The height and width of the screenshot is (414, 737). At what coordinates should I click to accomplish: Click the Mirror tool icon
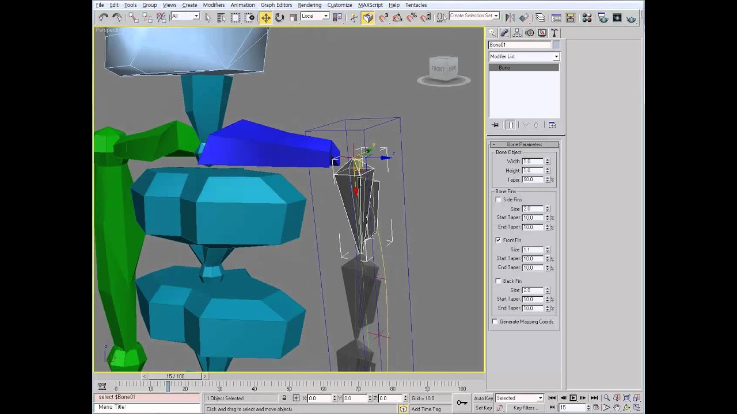510,18
